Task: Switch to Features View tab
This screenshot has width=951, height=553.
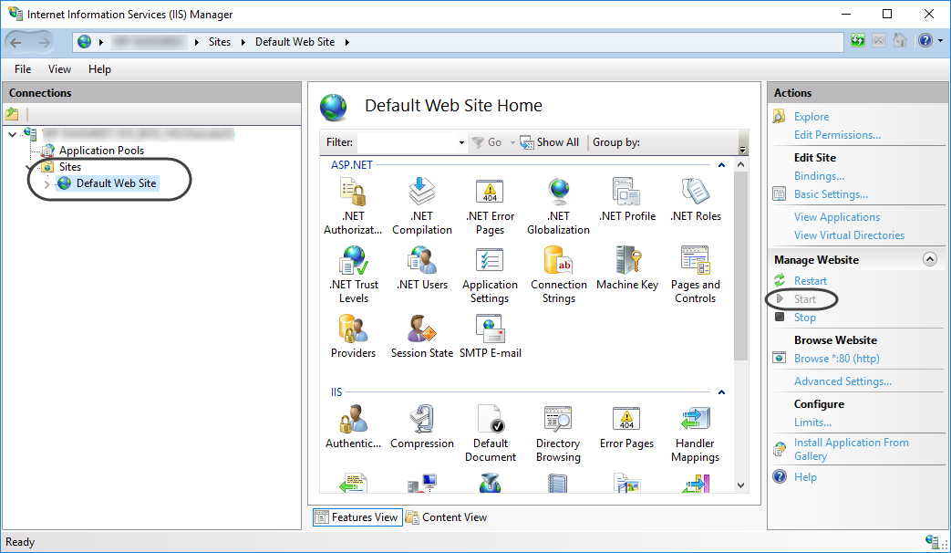Action: (357, 517)
